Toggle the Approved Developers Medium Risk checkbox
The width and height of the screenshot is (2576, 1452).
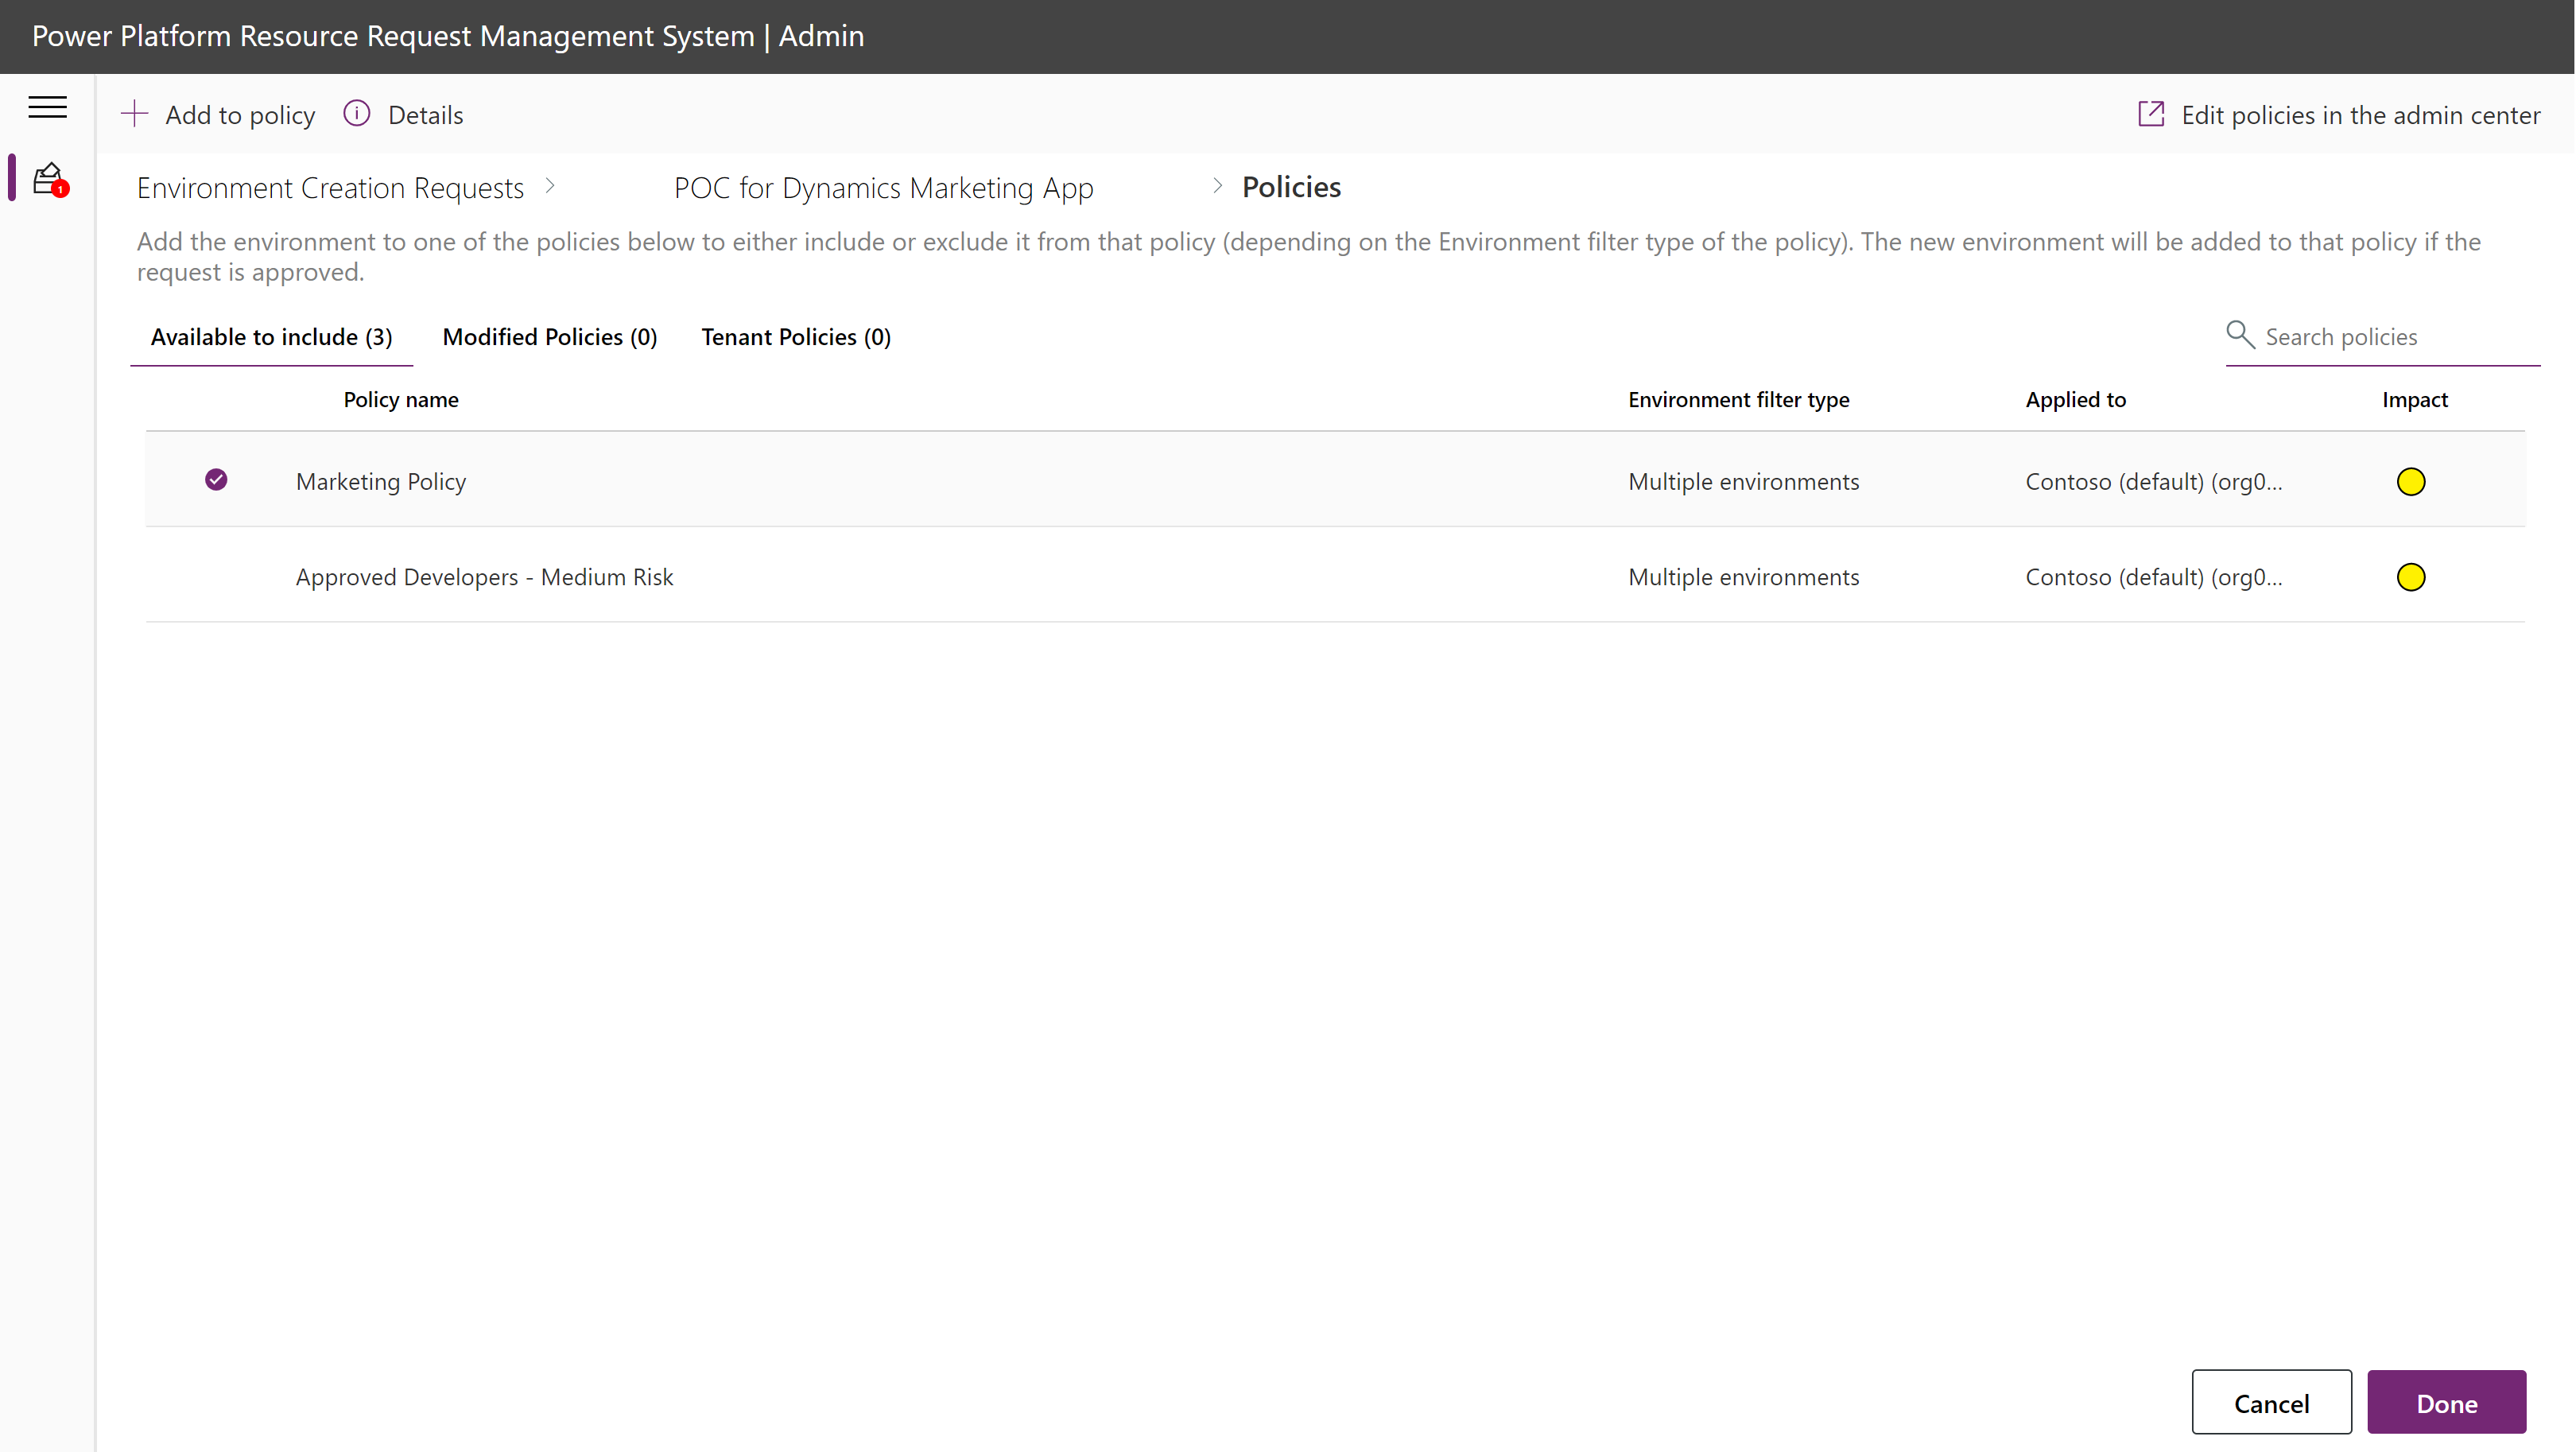click(x=215, y=575)
